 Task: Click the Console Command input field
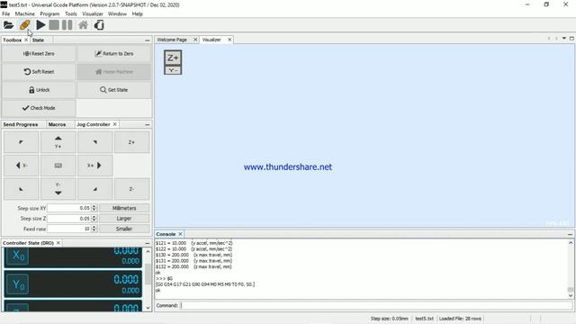pos(375,305)
